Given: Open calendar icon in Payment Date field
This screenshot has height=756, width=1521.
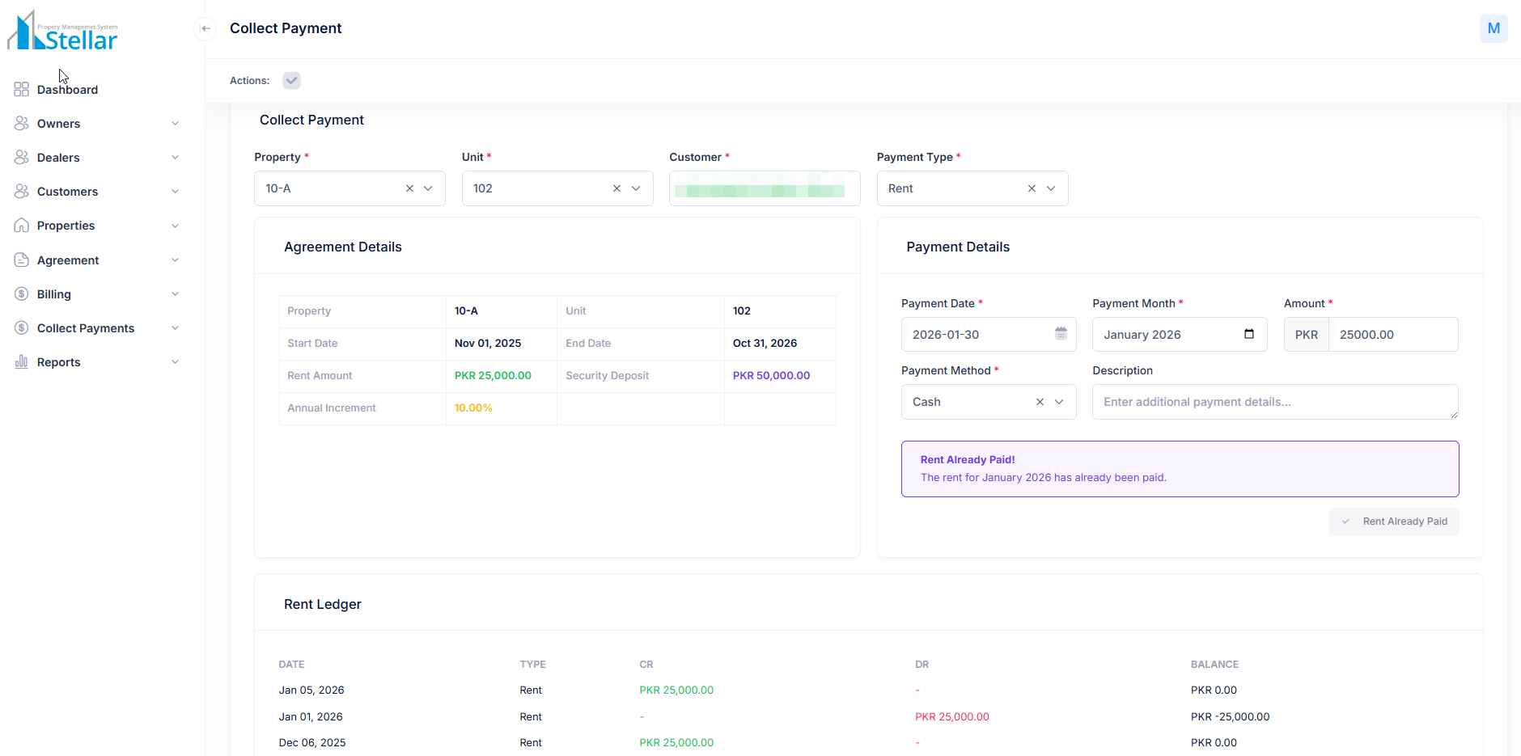Looking at the screenshot, I should tap(1061, 334).
